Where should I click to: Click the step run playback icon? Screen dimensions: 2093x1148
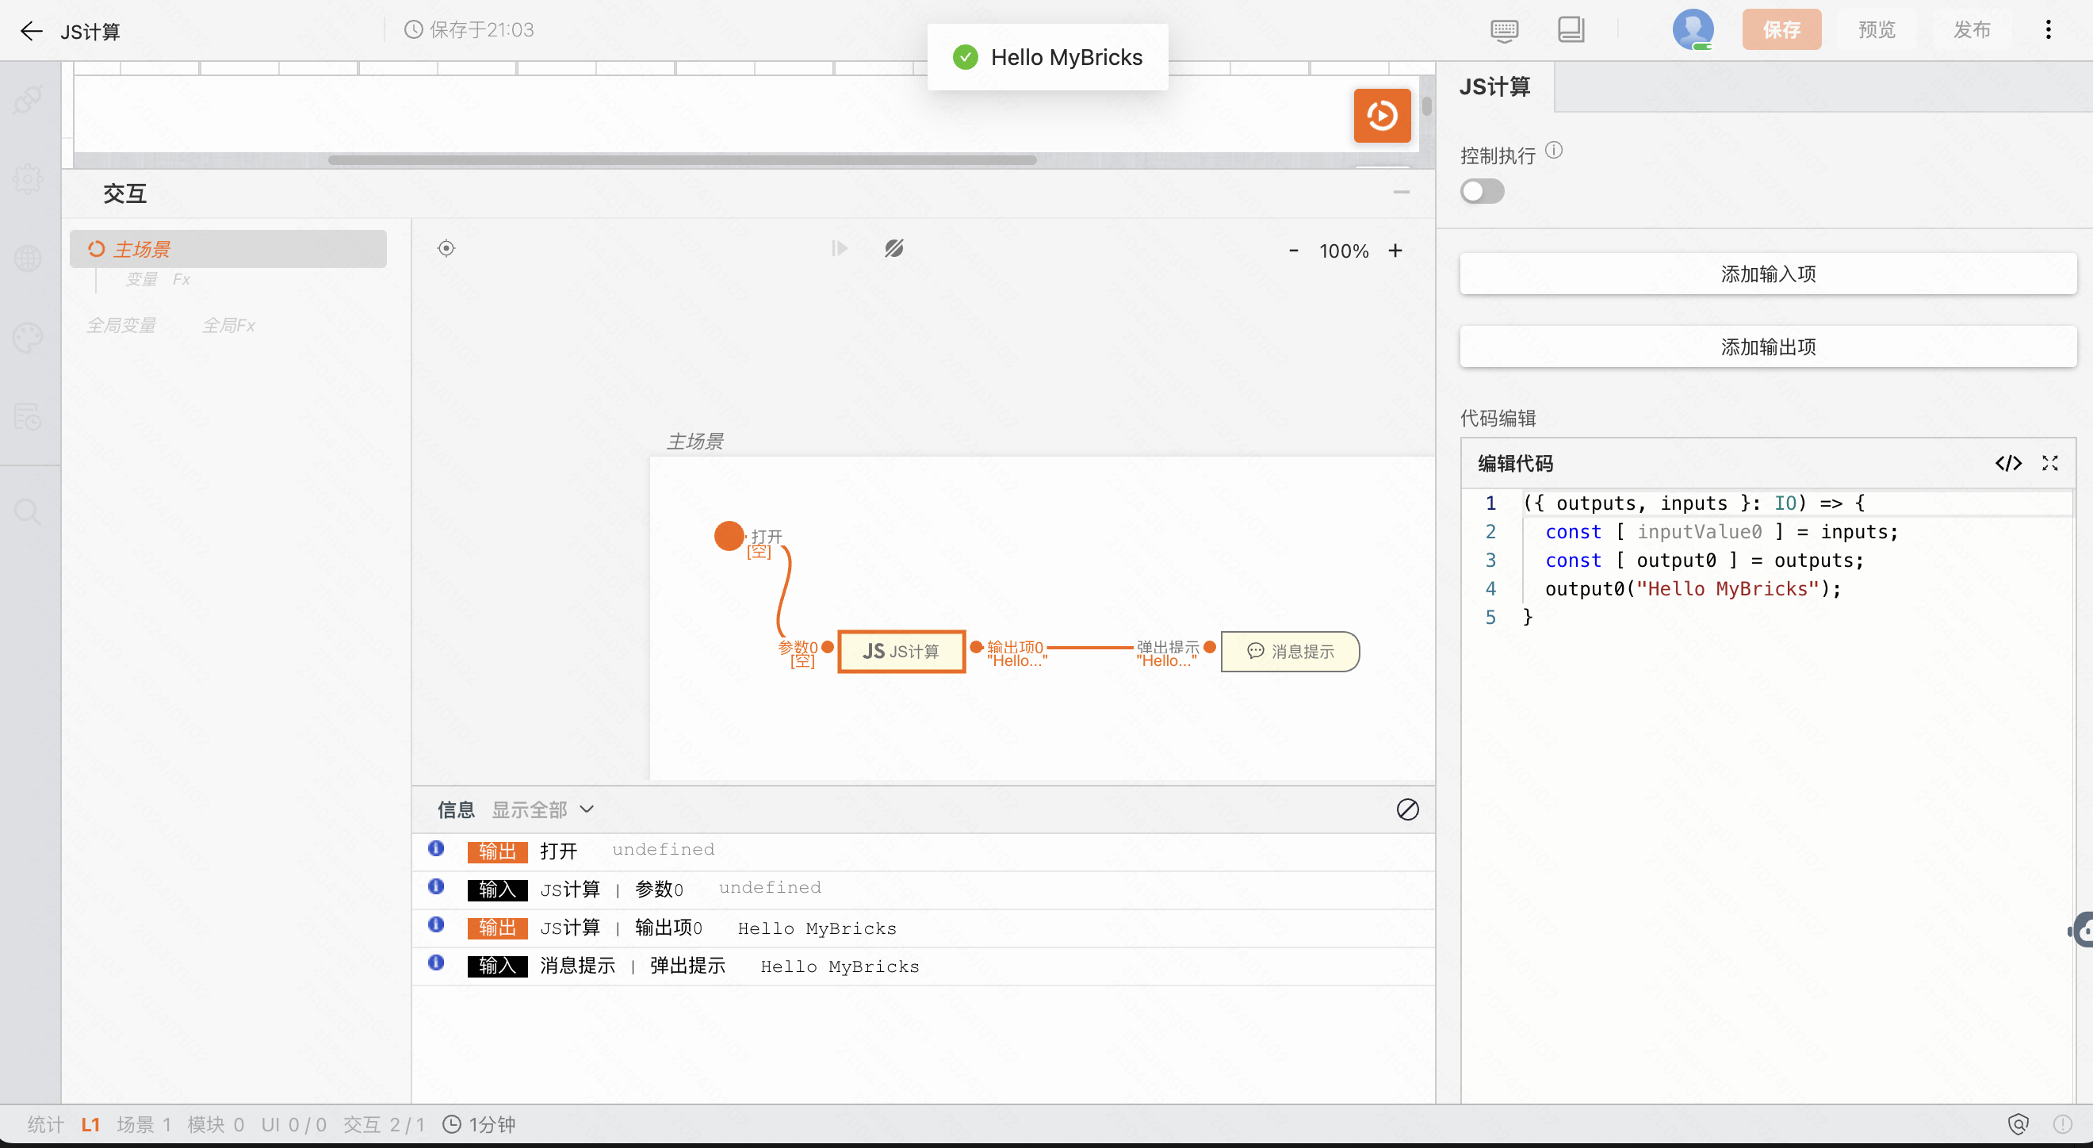(840, 249)
